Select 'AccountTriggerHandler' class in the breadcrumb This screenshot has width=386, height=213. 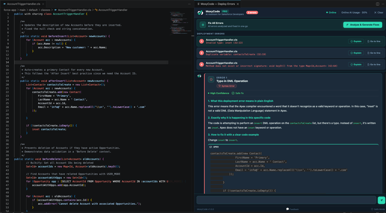point(113,10)
